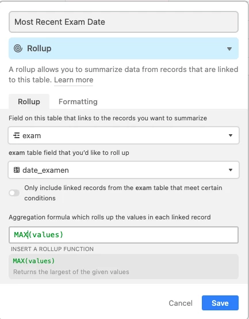Image resolution: width=249 pixels, height=319 pixels.
Task: Open the Rollup field type dropdown arrow
Action: [x=229, y=49]
